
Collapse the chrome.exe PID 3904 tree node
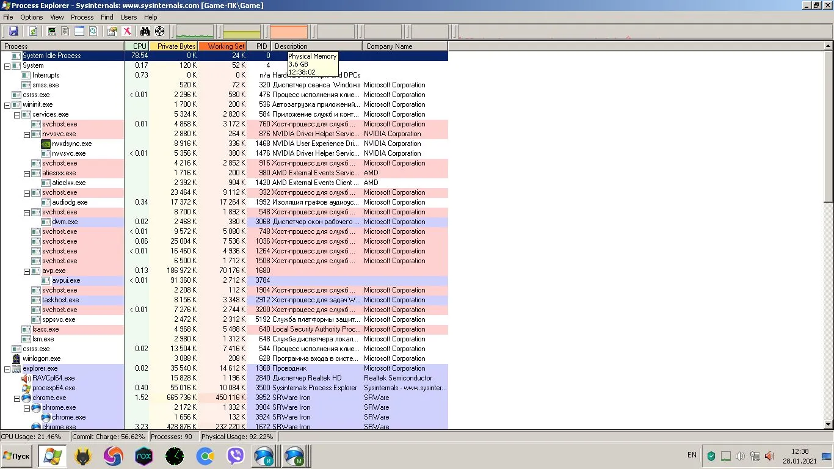tap(27, 408)
